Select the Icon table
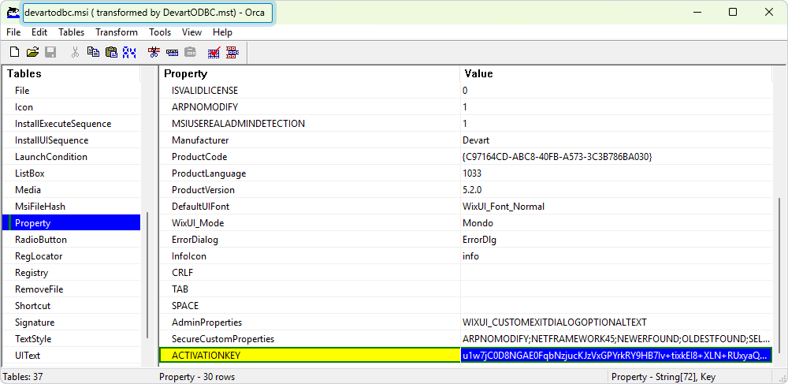 coord(72,107)
